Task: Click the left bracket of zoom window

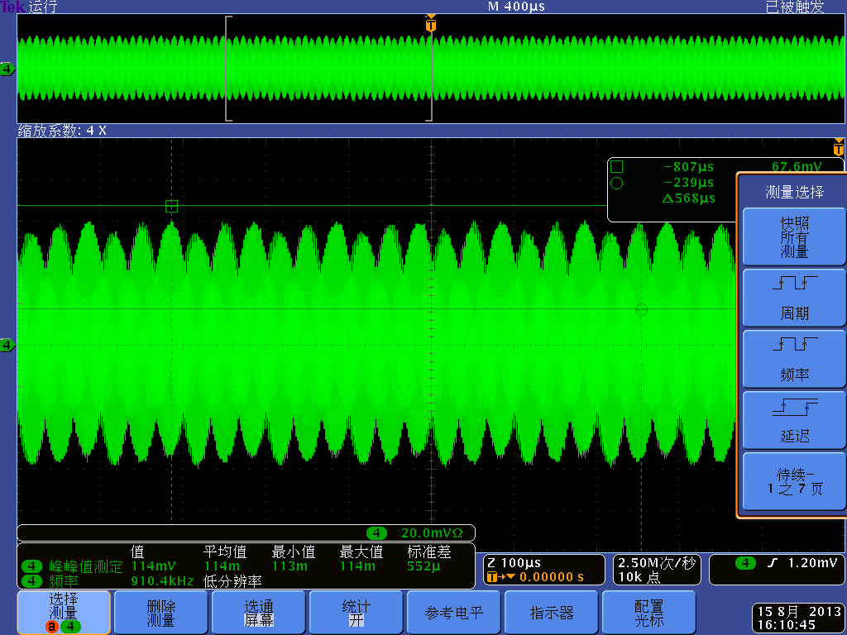Action: tap(227, 69)
